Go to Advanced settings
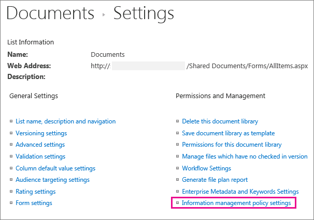The width and height of the screenshot is (314, 220). click(x=40, y=145)
